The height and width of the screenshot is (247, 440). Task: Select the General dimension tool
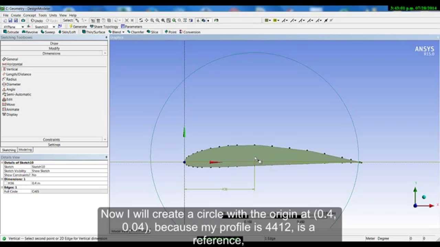coord(10,59)
